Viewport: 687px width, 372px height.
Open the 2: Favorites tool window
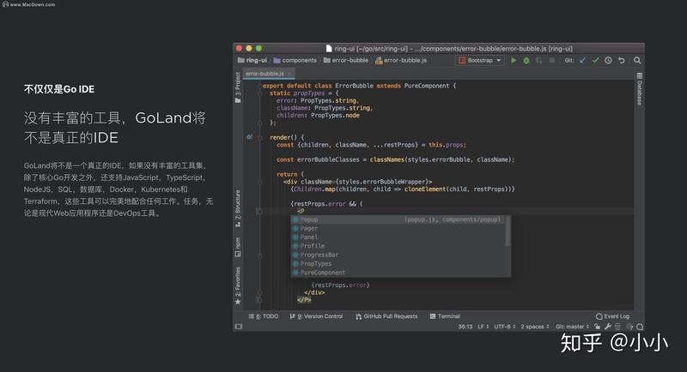(238, 286)
